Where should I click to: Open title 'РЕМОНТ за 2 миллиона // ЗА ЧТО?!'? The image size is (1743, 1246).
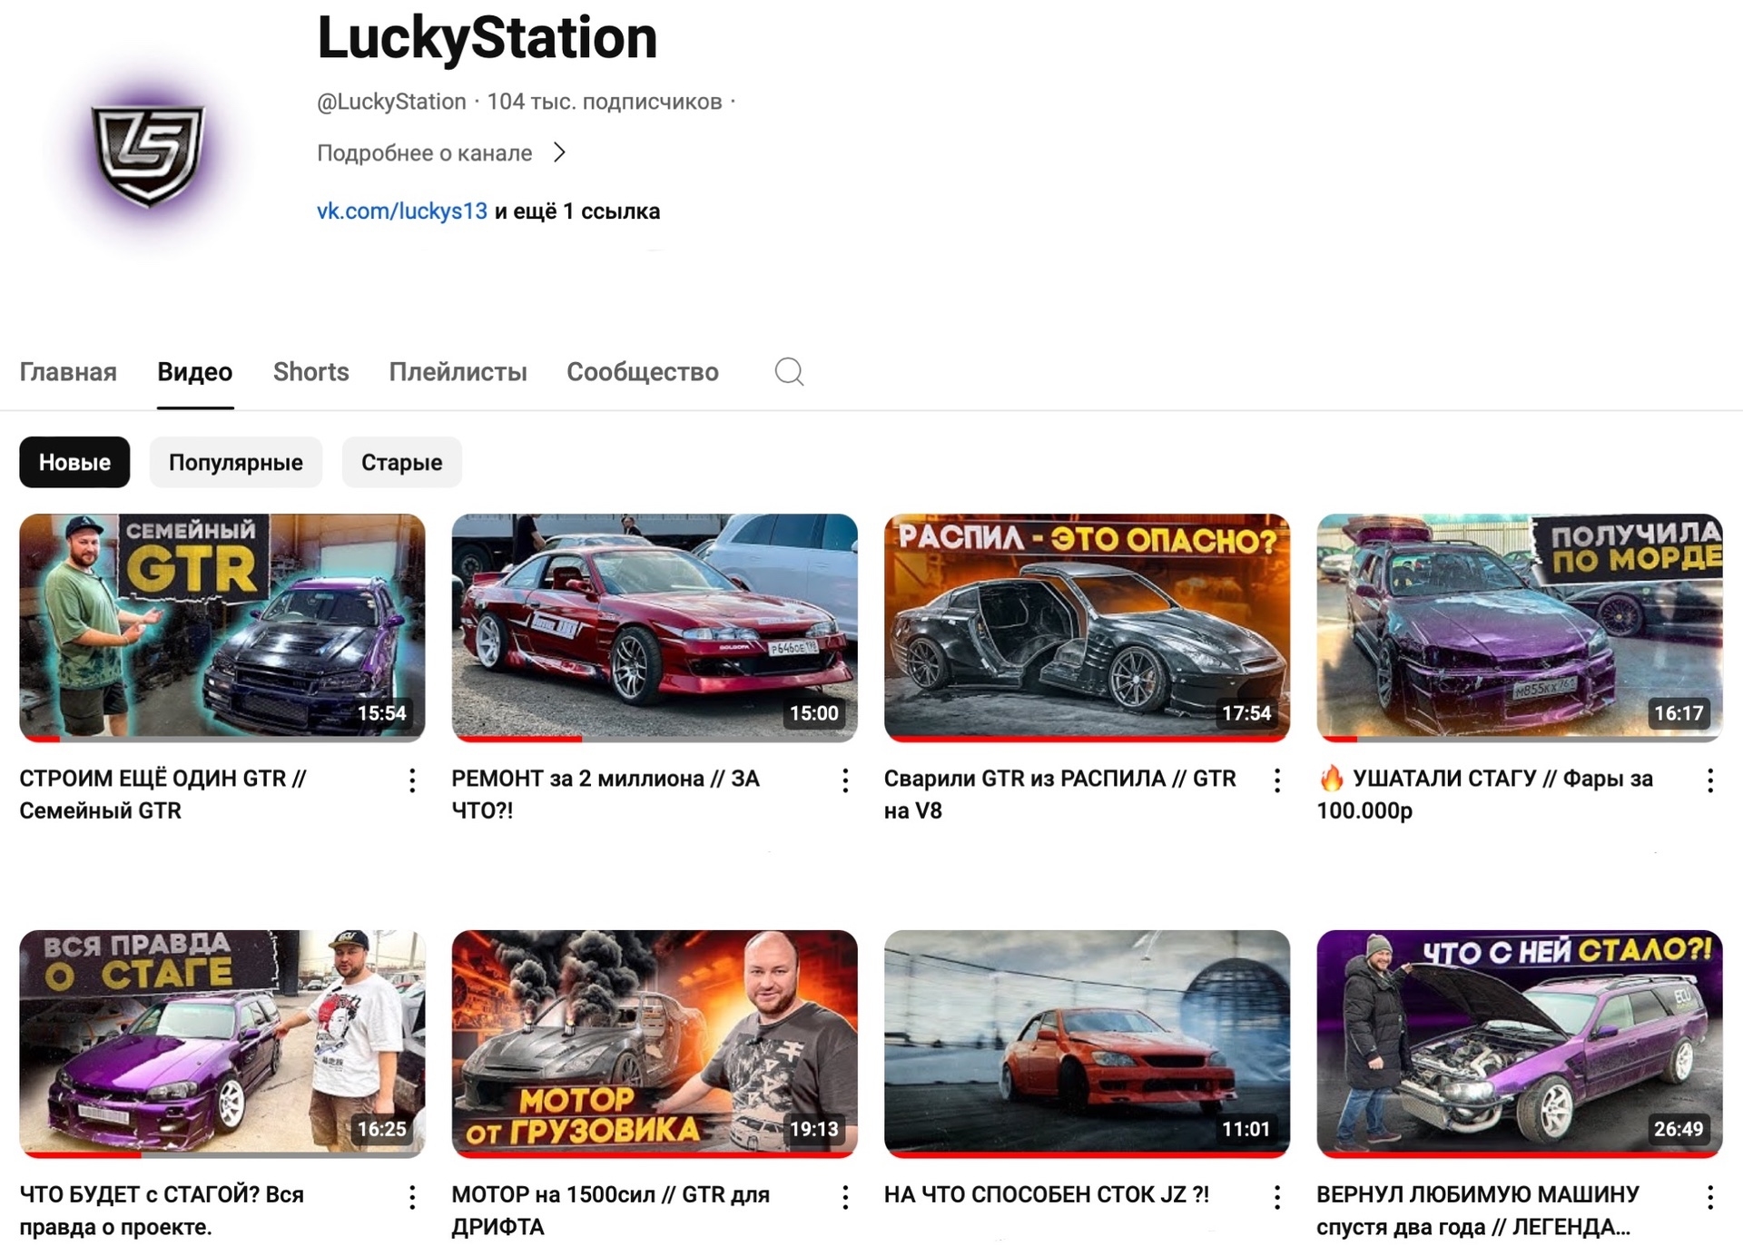click(606, 794)
